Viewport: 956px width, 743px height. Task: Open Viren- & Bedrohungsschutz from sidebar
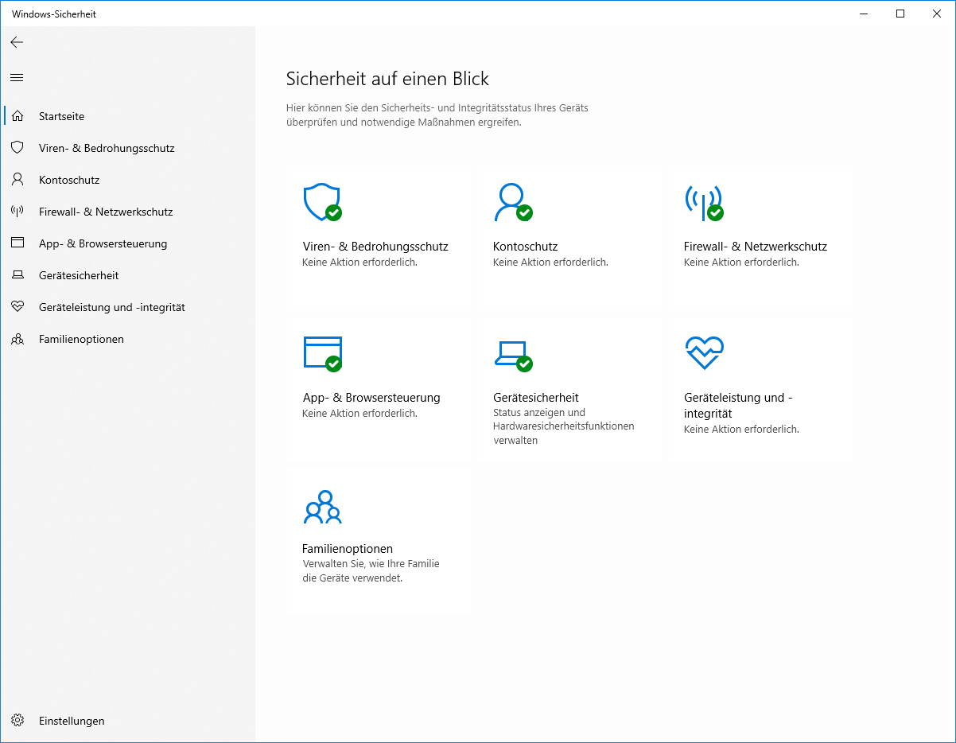(x=128, y=148)
